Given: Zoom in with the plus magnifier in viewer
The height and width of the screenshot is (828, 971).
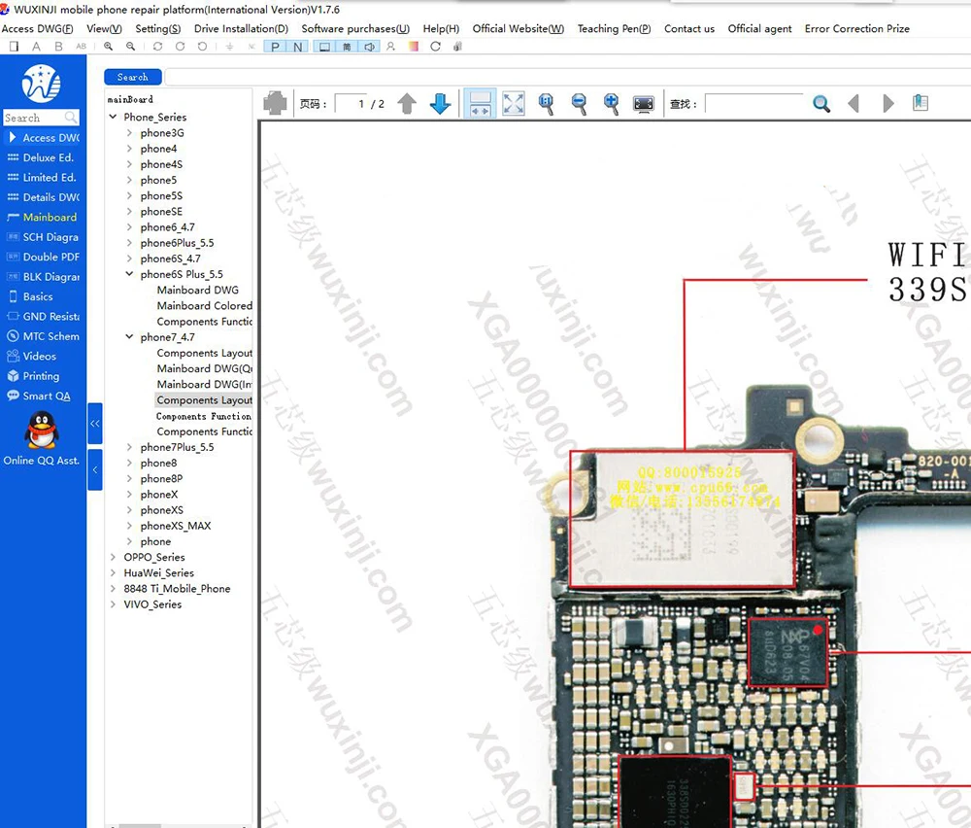Looking at the screenshot, I should 611,103.
